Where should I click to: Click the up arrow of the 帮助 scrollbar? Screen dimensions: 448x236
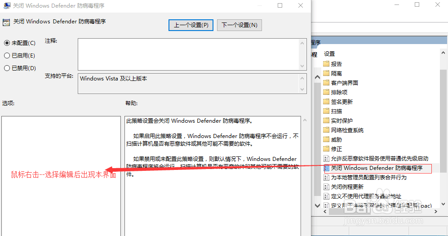tap(305, 120)
